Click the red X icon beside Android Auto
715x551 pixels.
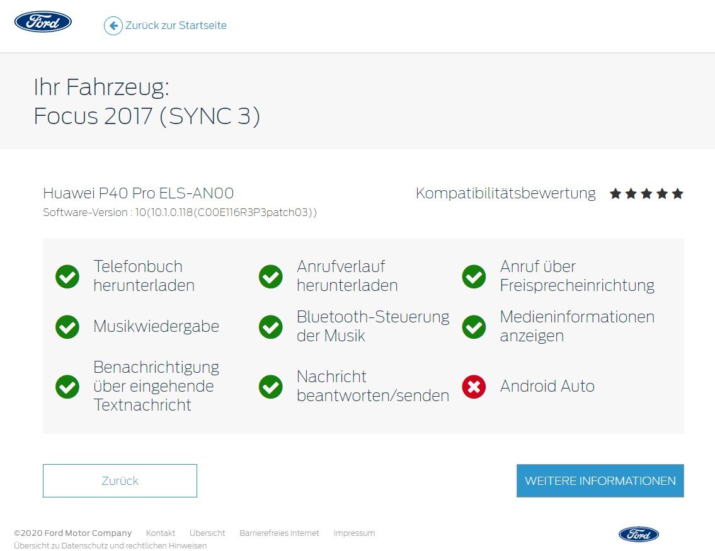click(x=474, y=387)
